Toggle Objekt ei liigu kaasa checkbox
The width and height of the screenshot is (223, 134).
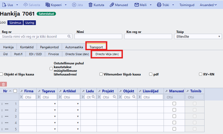point(1,74)
